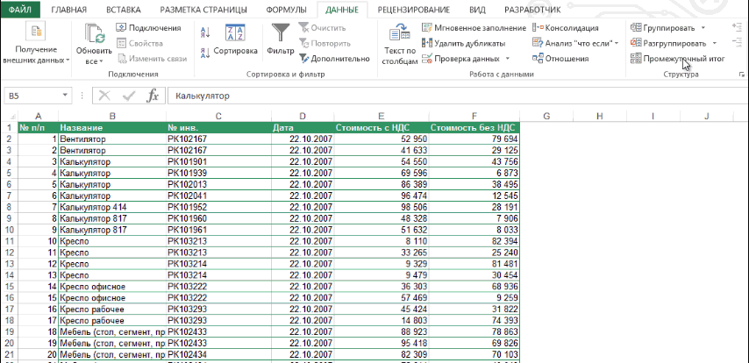Click Clear filter (Очистить)
This screenshot has width=749, height=363.
[x=322, y=28]
